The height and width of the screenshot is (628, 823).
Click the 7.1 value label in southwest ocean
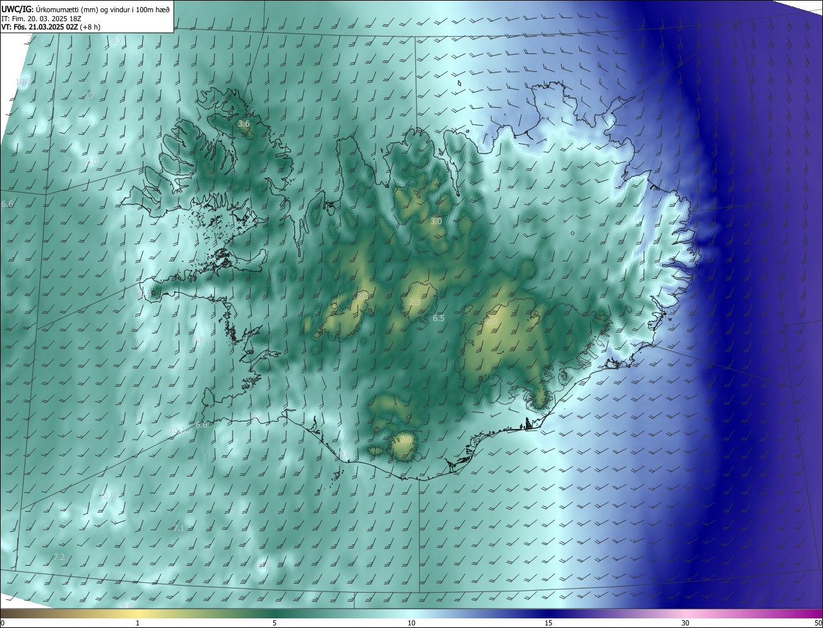[x=179, y=528]
